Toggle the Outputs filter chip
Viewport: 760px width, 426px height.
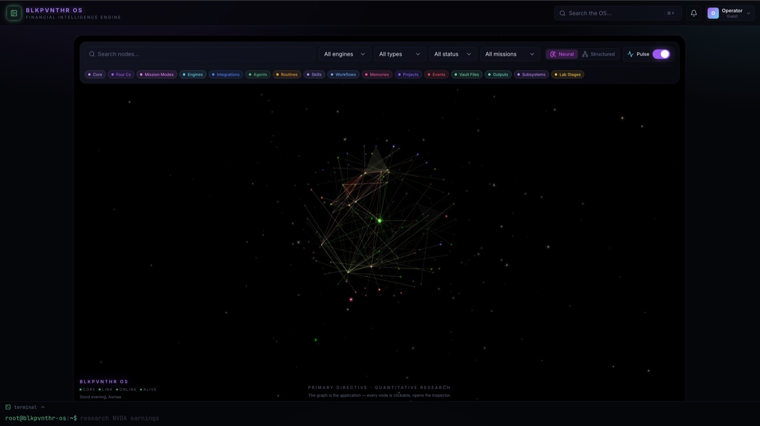tap(498, 74)
